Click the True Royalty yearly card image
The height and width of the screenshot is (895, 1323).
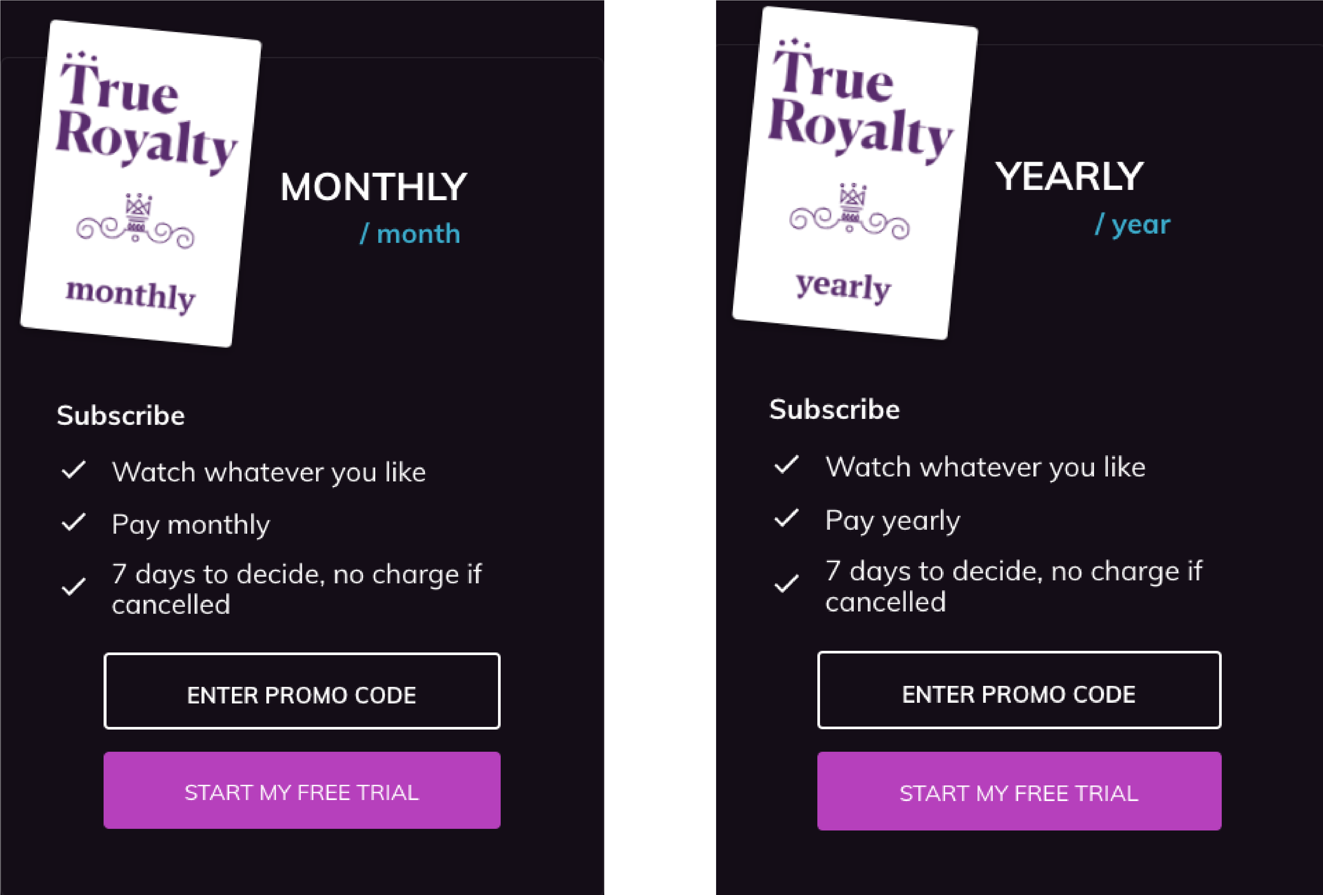[855, 173]
